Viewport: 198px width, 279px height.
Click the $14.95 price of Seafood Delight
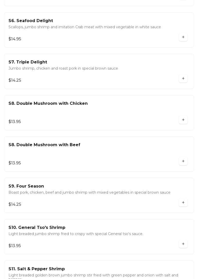click(x=15, y=39)
